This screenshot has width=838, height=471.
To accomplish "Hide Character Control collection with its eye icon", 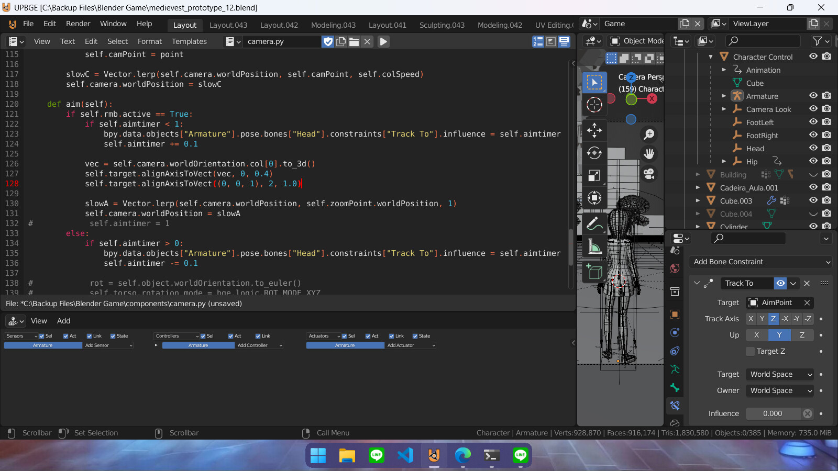I will 813,57.
